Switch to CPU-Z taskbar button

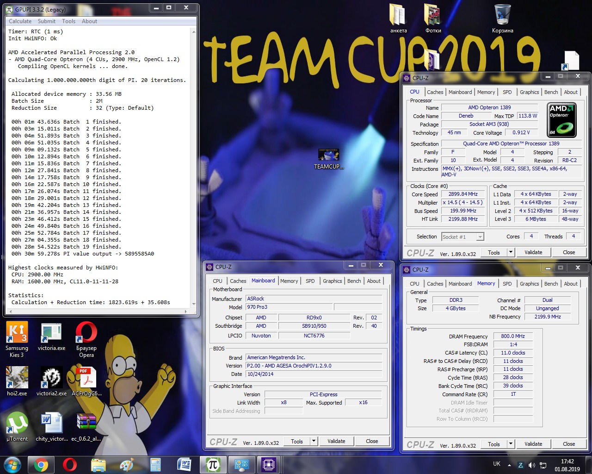pyautogui.click(x=269, y=464)
